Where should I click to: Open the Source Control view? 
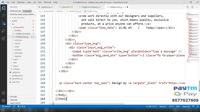(3, 23)
